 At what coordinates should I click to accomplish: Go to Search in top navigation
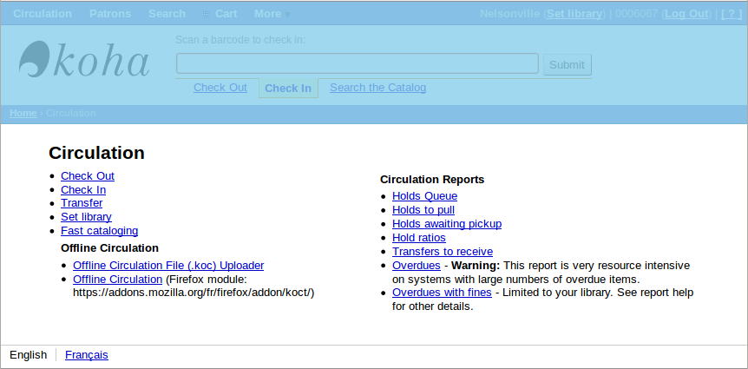pos(167,14)
